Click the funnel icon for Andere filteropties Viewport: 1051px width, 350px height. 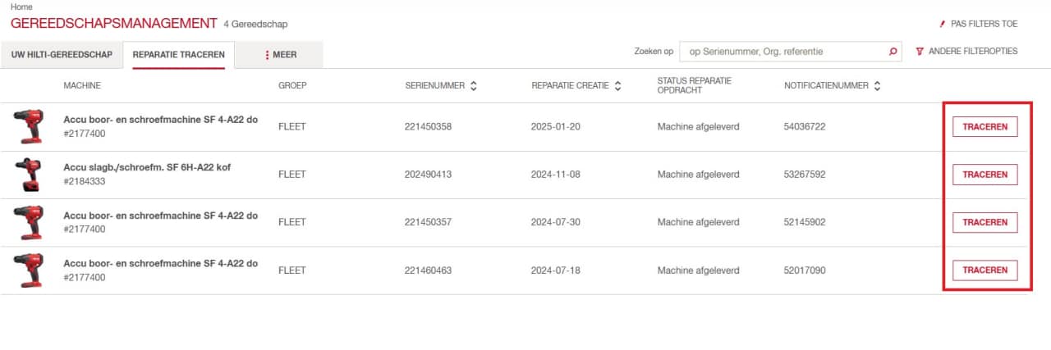tap(920, 52)
